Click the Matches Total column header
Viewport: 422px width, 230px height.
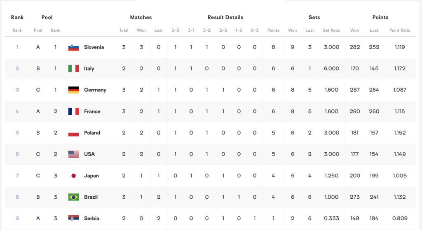pyautogui.click(x=124, y=30)
